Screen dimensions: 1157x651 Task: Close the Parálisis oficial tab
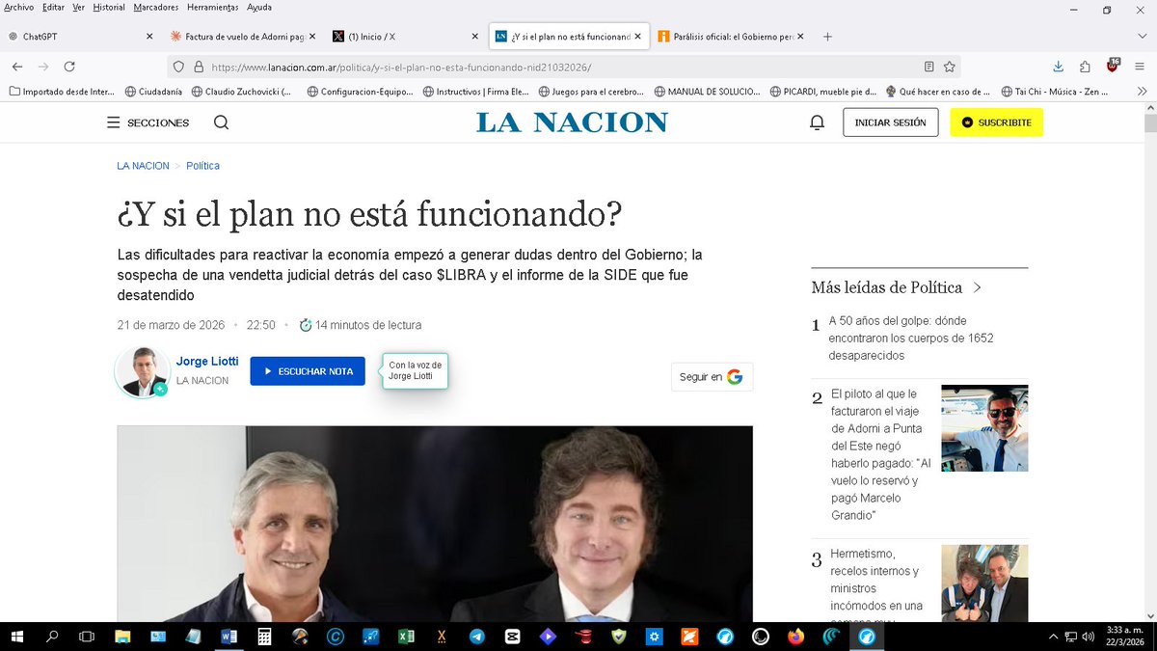799,37
